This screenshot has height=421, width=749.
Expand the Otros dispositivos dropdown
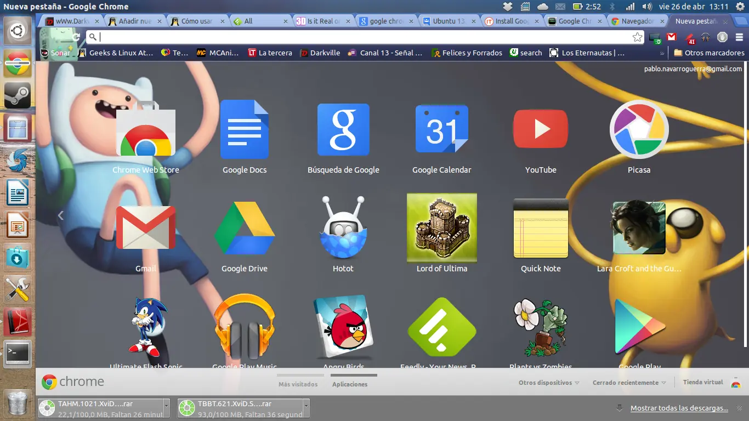[x=549, y=383]
